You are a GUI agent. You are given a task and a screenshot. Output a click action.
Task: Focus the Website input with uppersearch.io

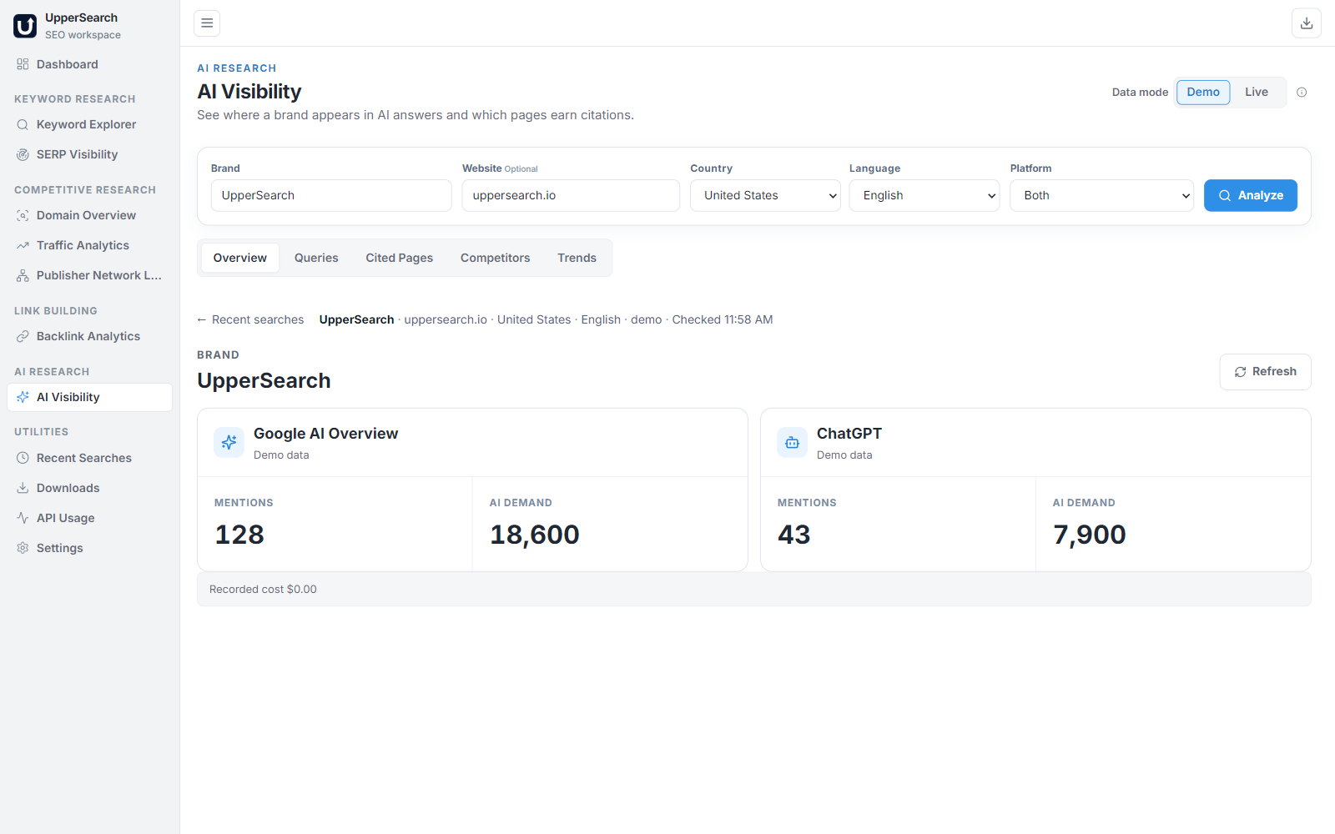571,195
